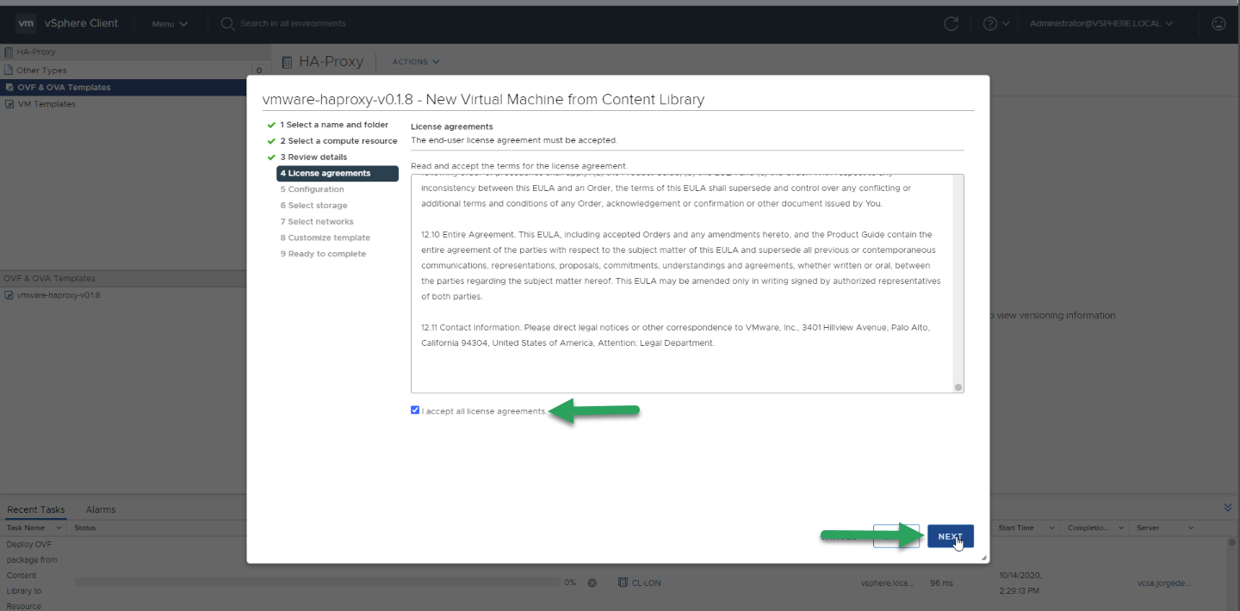Select step 6 Select storage
This screenshot has height=611, width=1240.
pos(313,206)
